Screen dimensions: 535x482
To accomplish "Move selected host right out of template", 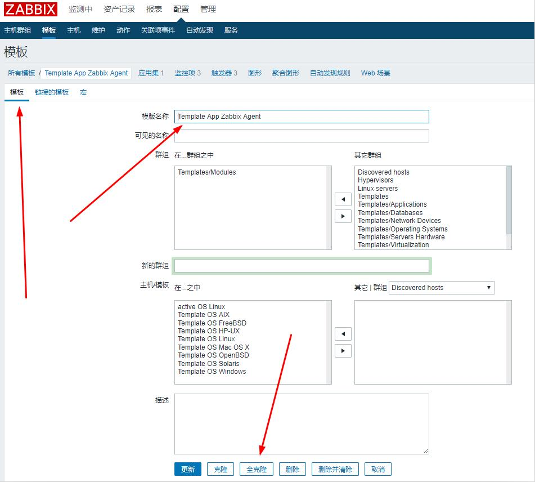I will click(343, 351).
